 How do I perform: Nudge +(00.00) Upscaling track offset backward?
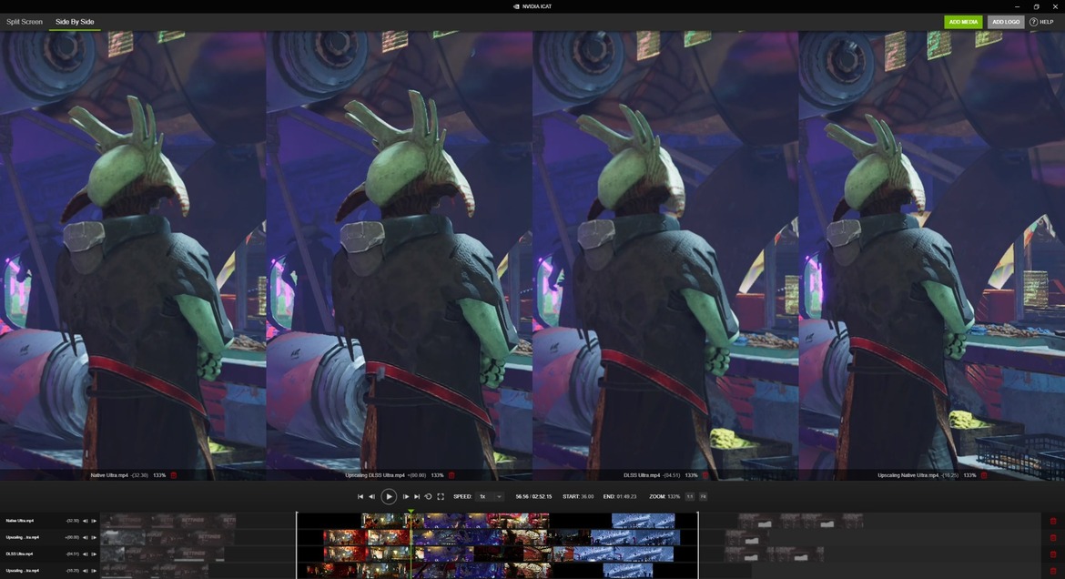tap(86, 537)
